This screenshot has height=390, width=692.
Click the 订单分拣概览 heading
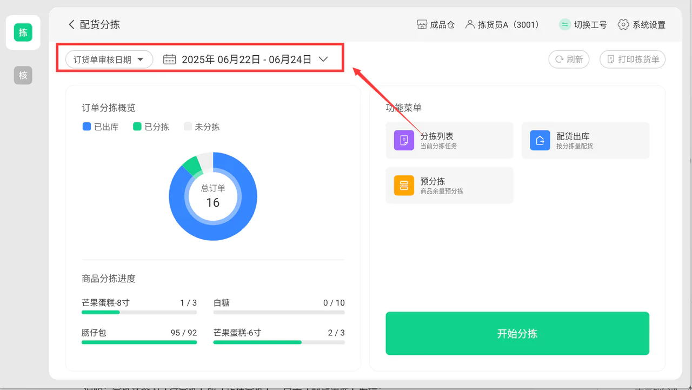tap(109, 108)
